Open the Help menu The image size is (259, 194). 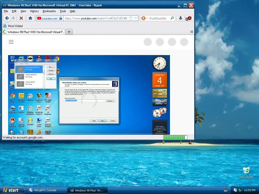point(73,11)
